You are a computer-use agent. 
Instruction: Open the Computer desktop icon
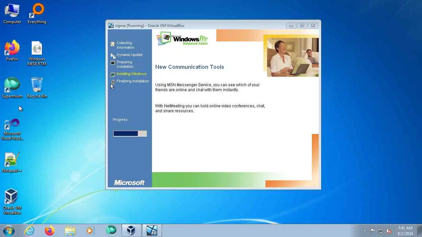point(12,14)
